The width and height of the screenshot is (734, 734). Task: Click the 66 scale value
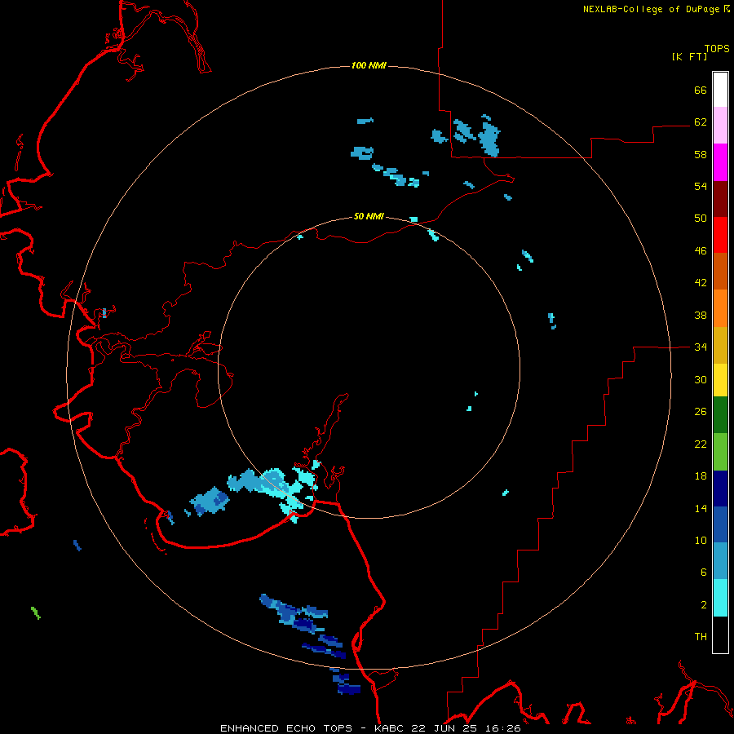pyautogui.click(x=701, y=90)
